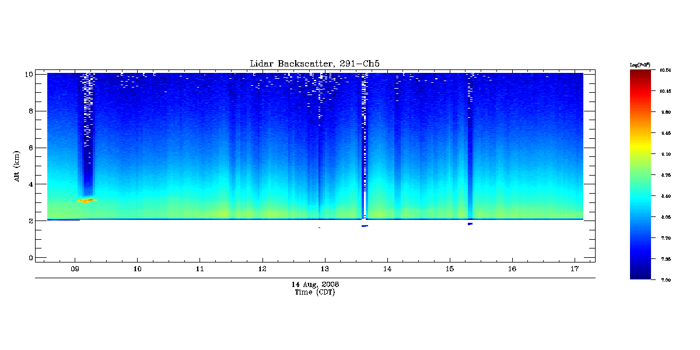700x350 pixels.
Task: Click the 'Alt (km)' y-axis label
Action: coord(17,165)
